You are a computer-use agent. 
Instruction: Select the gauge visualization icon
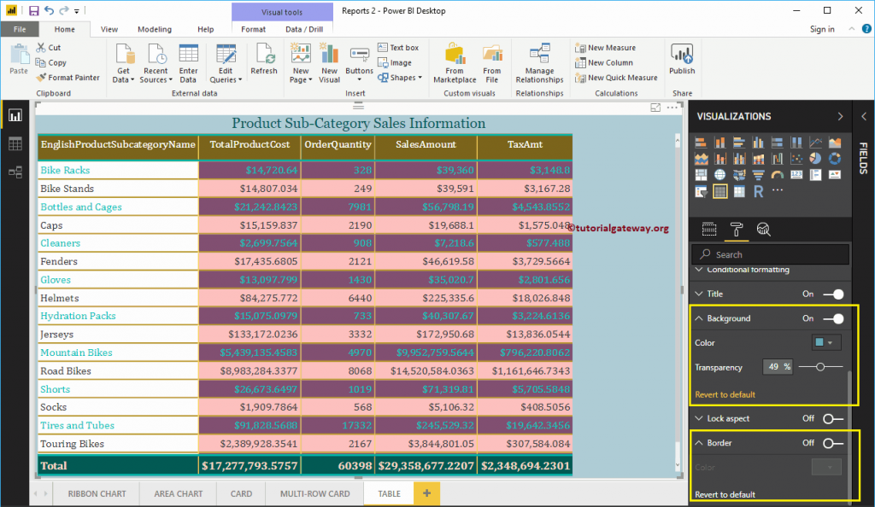point(777,175)
